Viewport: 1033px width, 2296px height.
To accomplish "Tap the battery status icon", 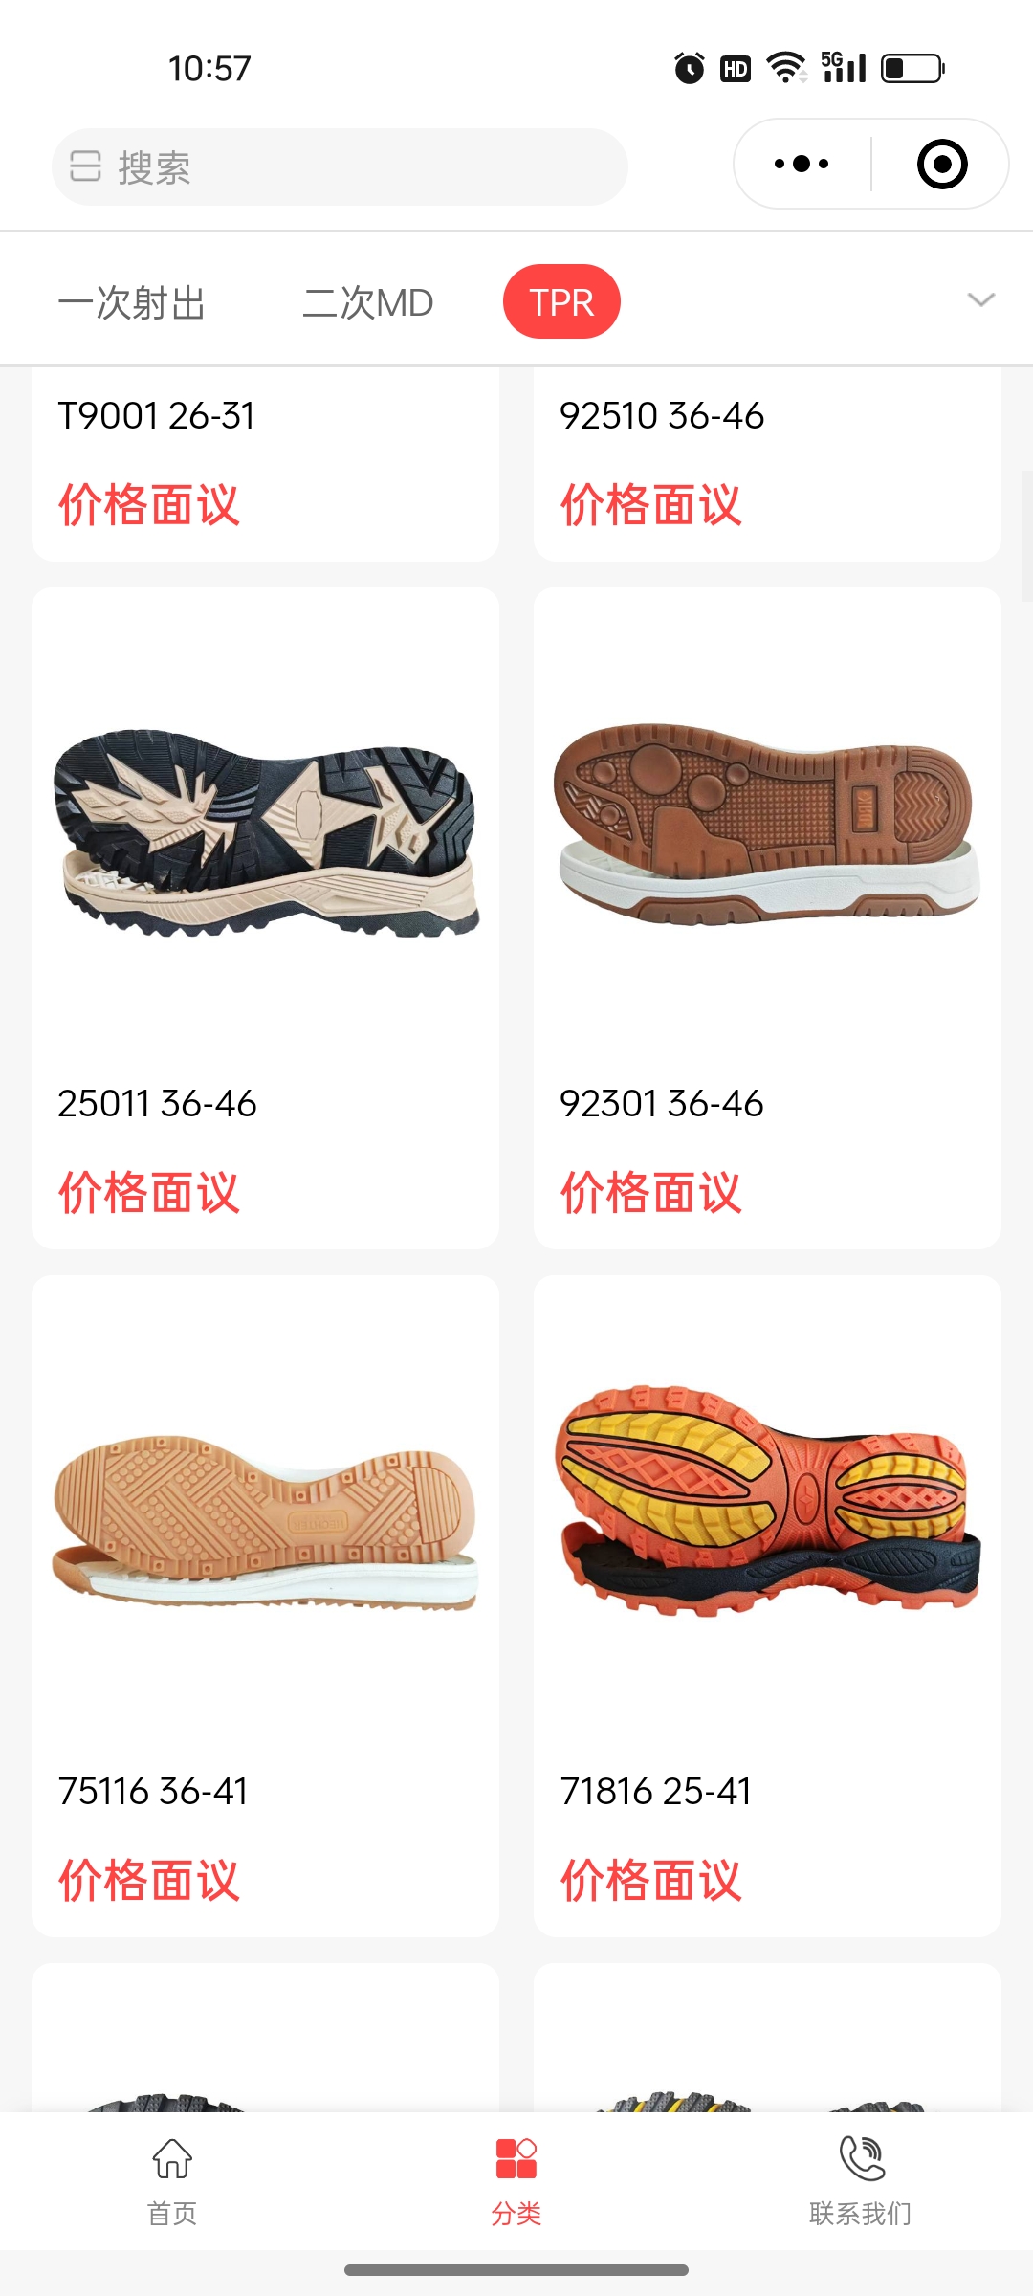I will tap(912, 68).
